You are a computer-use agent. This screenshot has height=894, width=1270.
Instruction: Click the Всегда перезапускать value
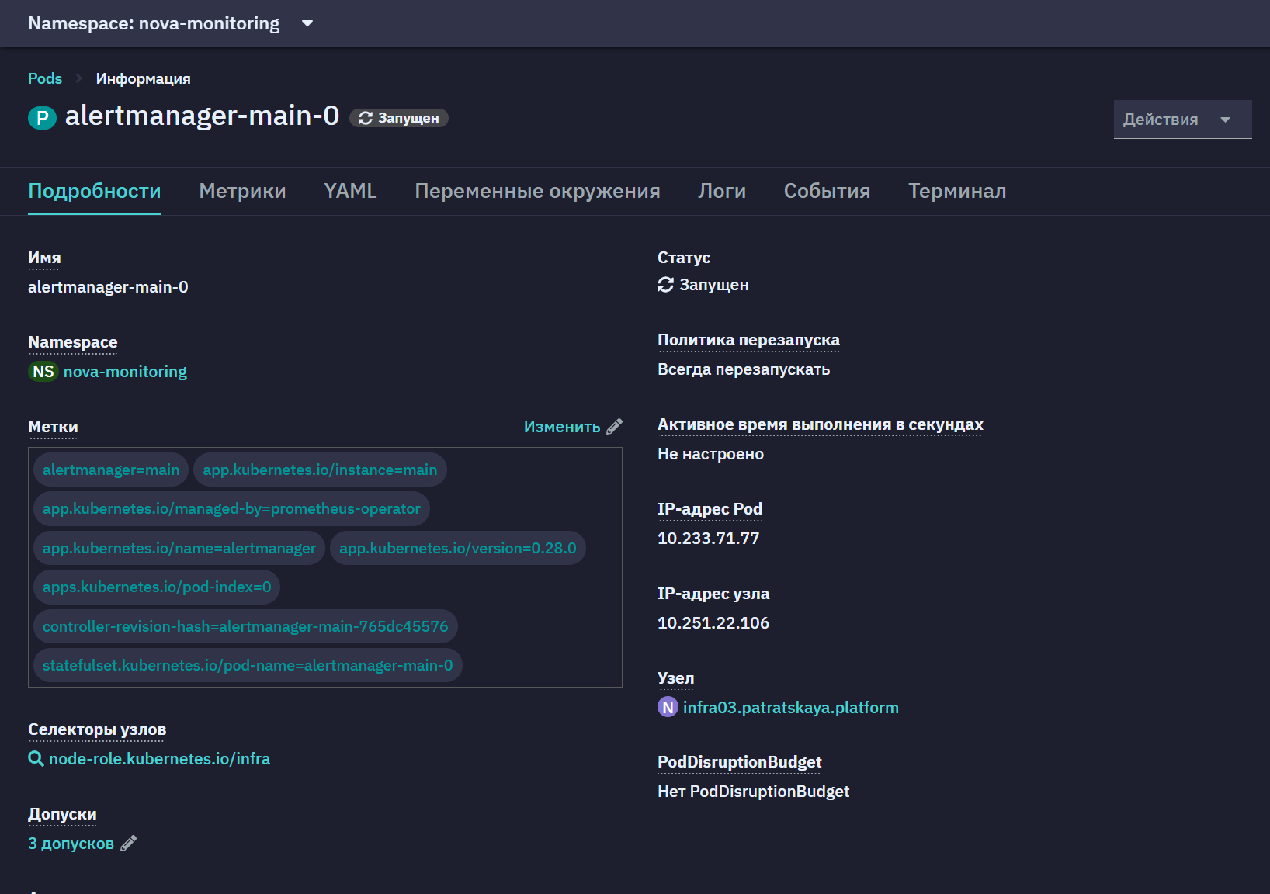[x=744, y=369]
